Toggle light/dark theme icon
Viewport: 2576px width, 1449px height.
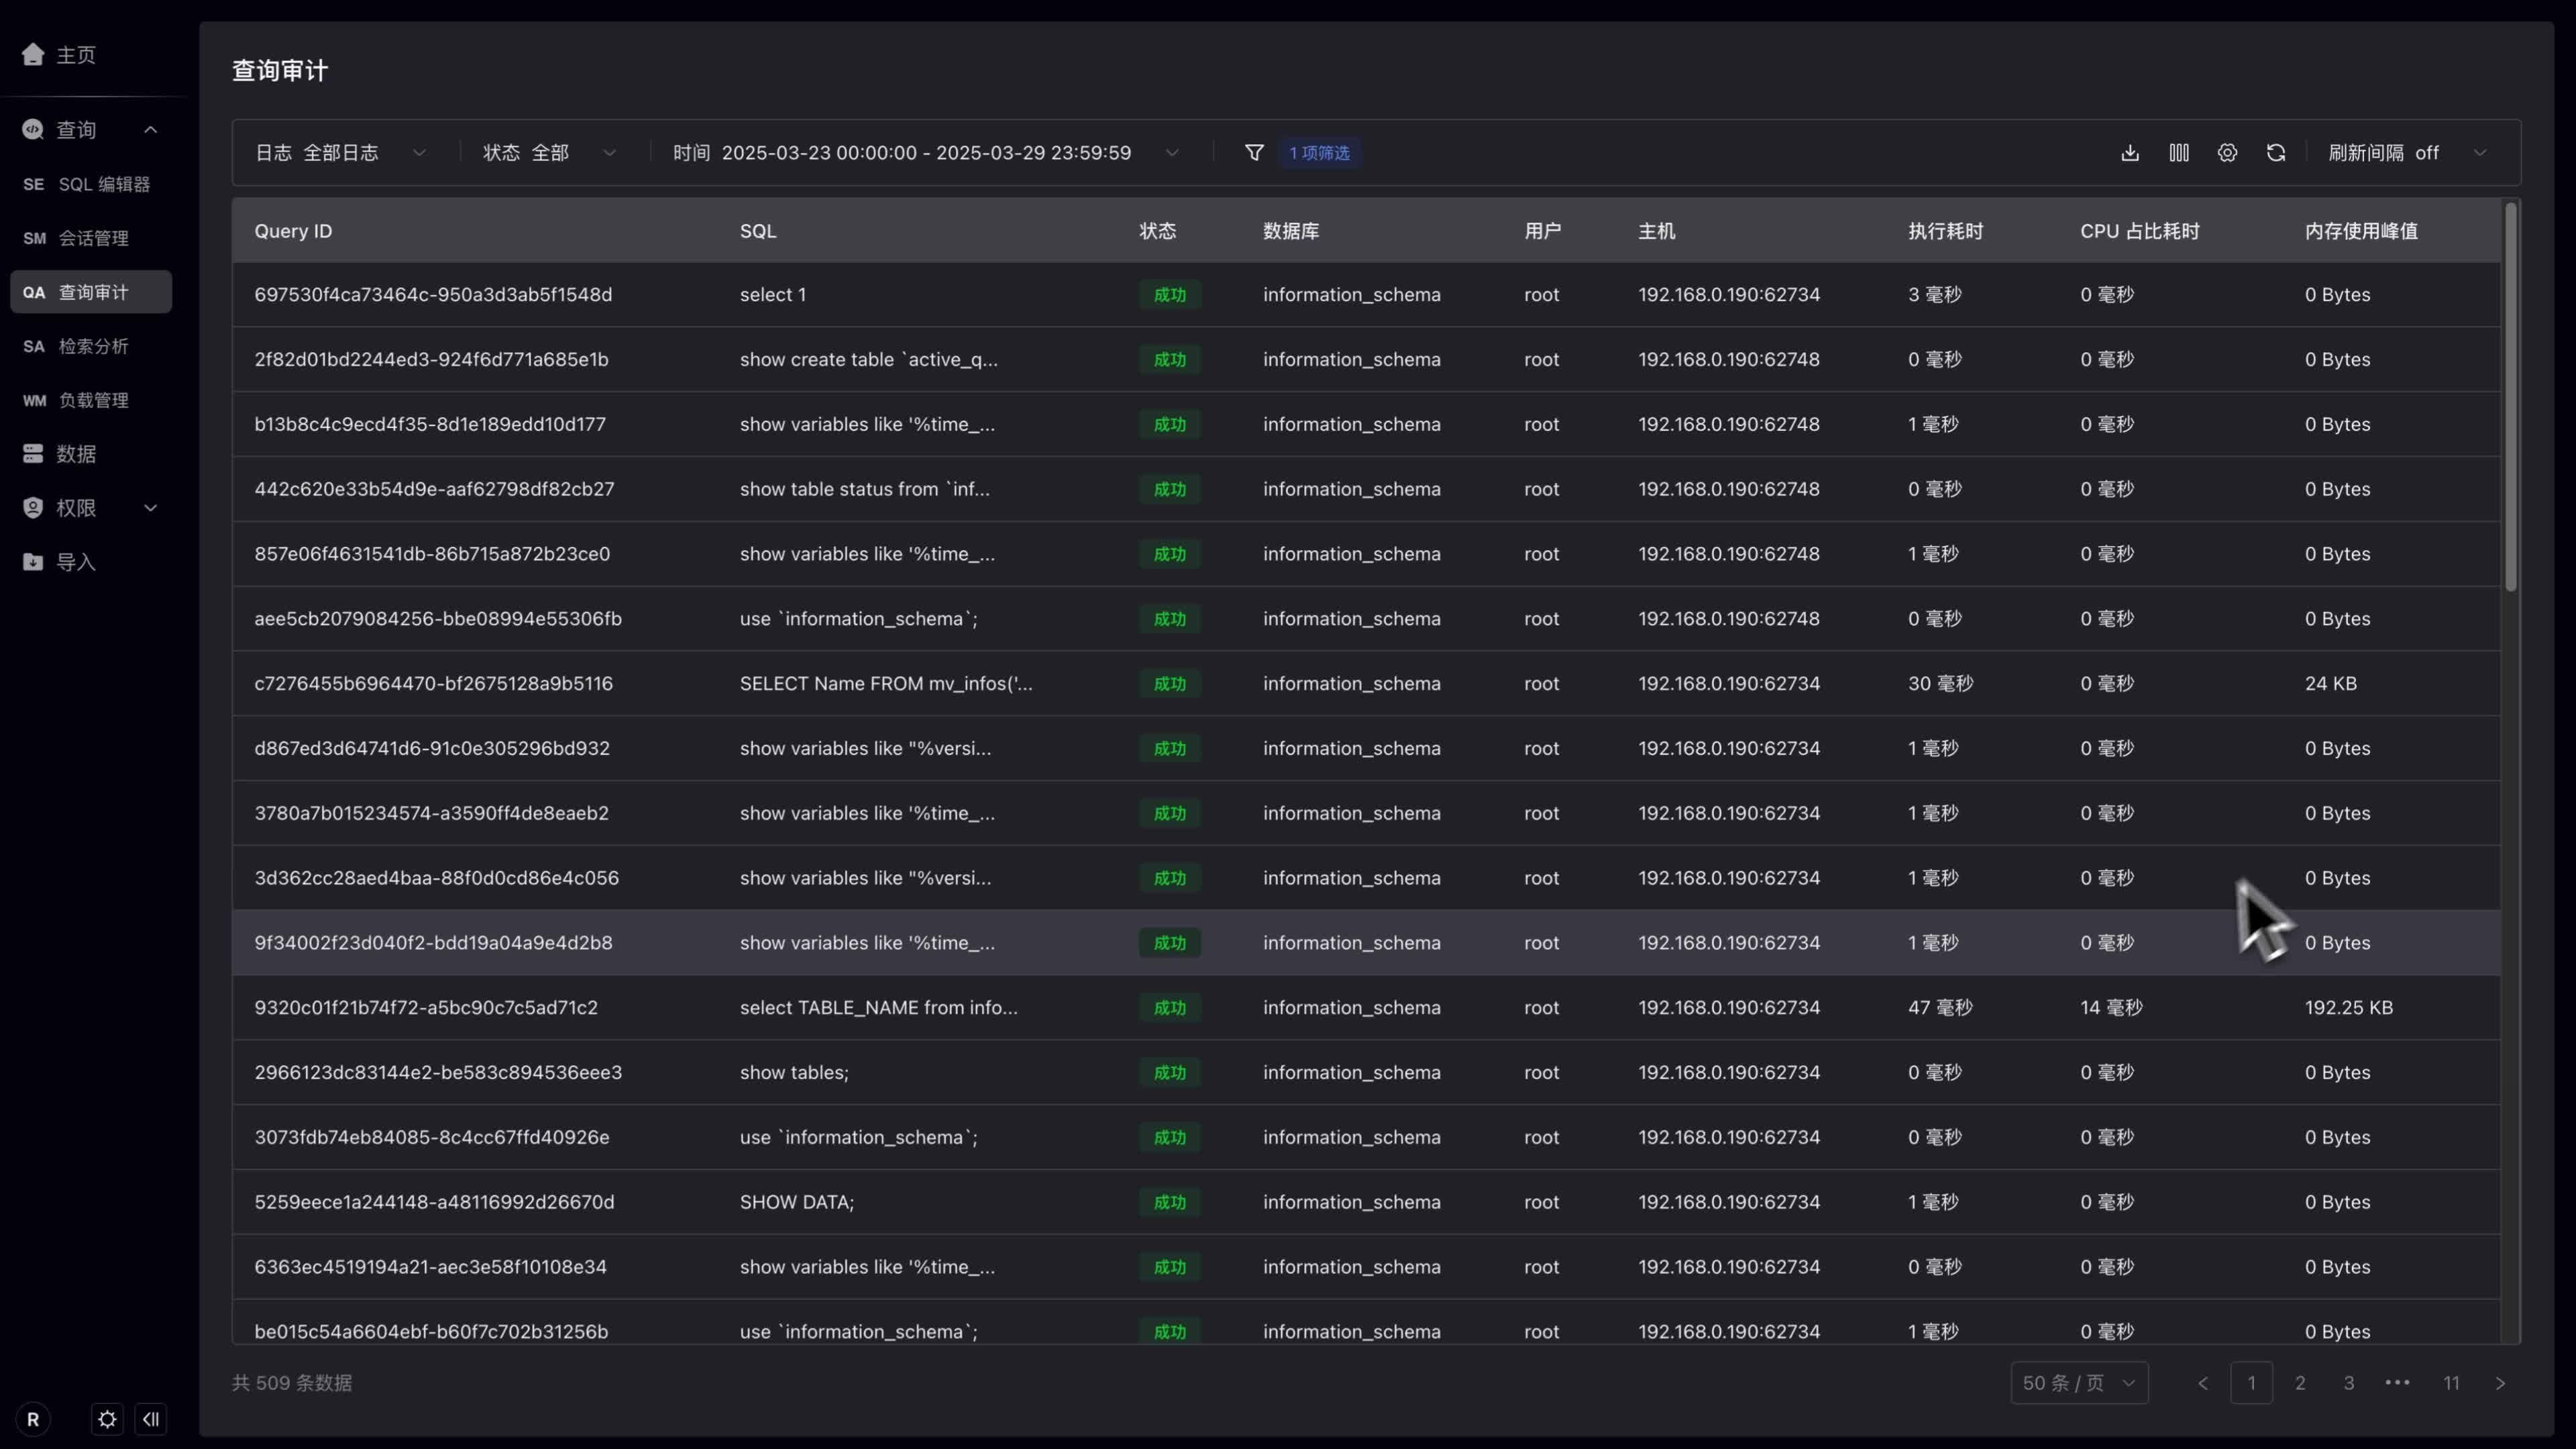107,1419
